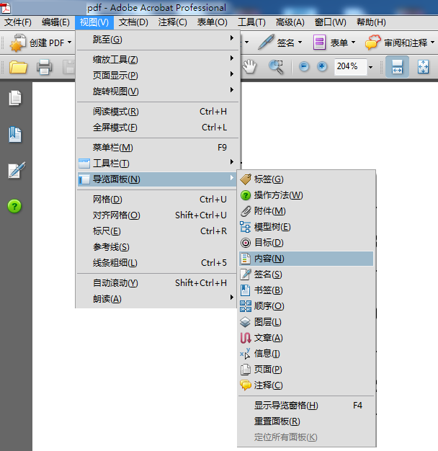Expand the 朗读(A) submenu
This screenshot has height=451, width=438.
157,299
